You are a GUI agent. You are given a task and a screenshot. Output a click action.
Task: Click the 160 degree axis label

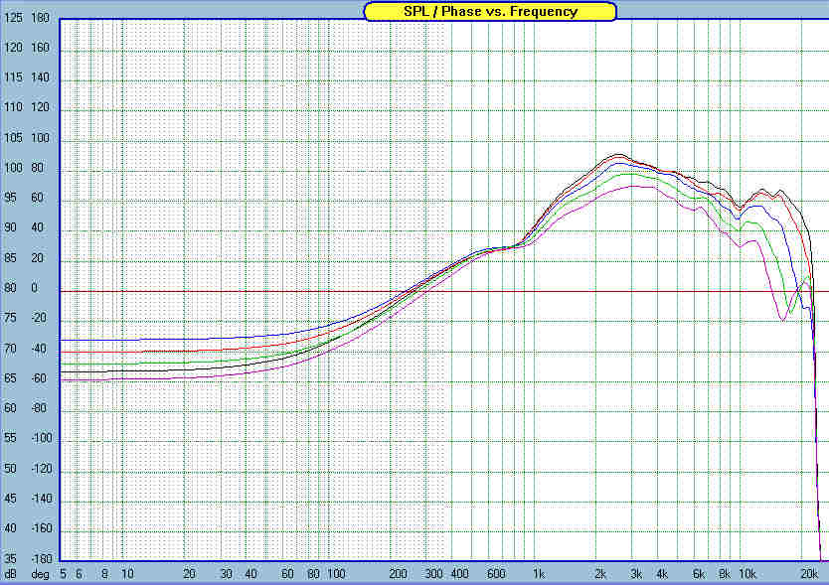(x=40, y=48)
